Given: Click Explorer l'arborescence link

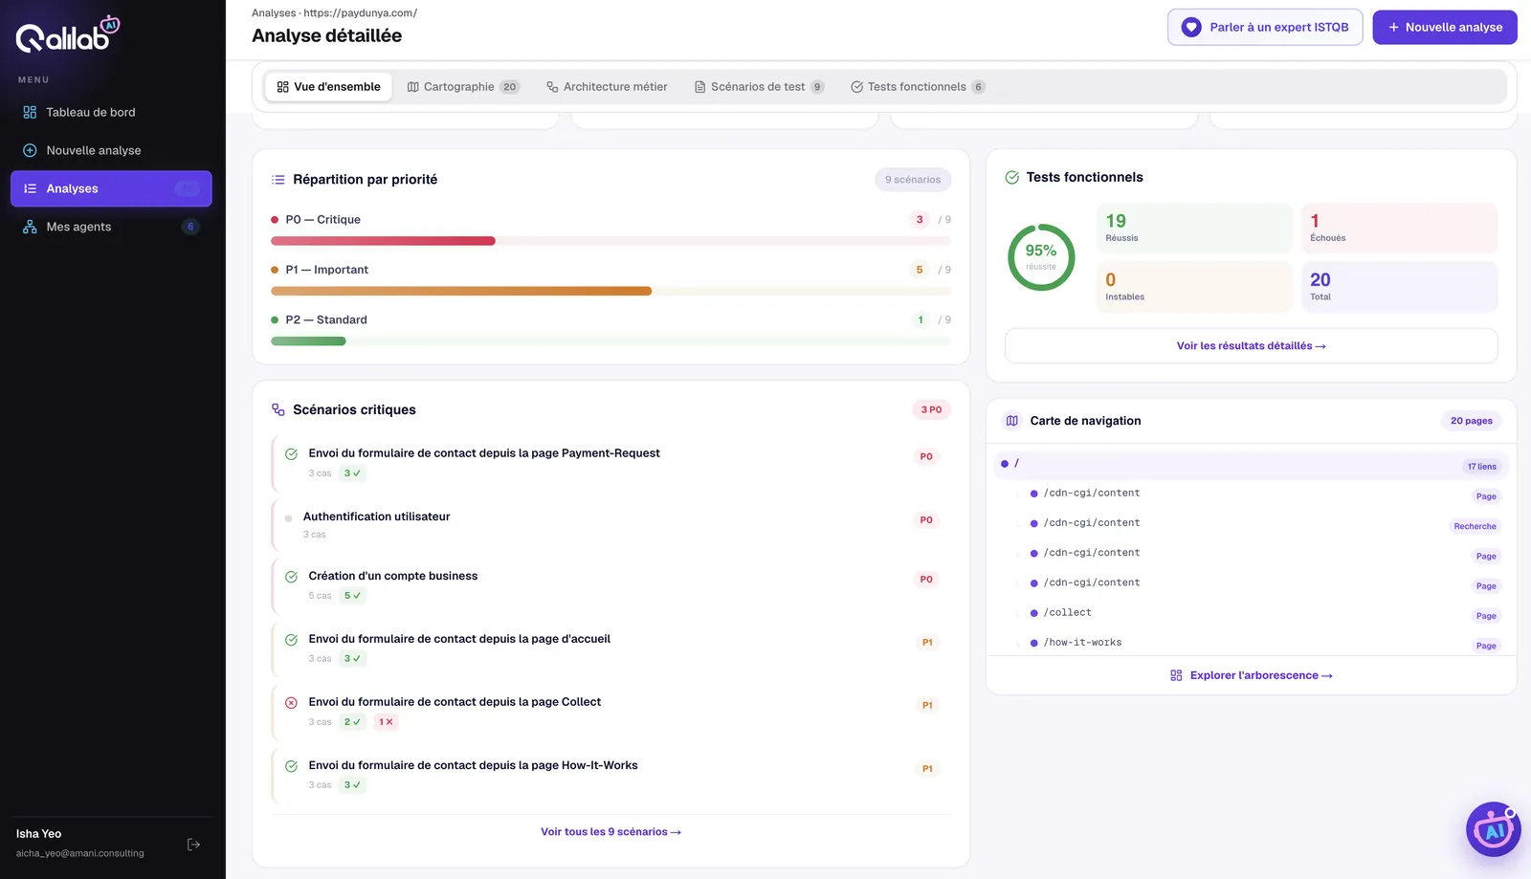Looking at the screenshot, I should (1252, 675).
